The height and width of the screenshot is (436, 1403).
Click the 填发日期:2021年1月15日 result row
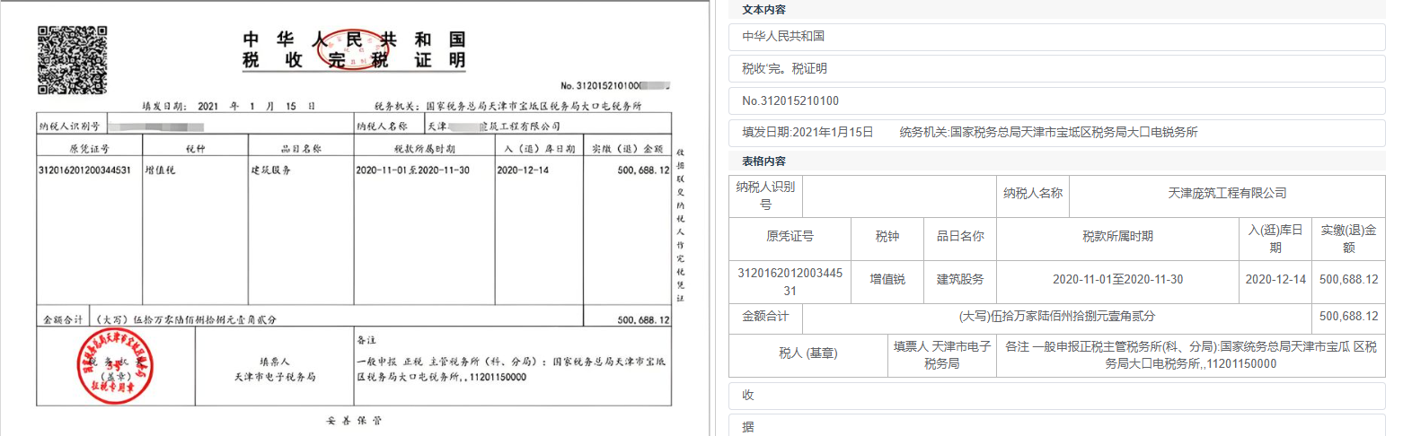coord(1056,132)
